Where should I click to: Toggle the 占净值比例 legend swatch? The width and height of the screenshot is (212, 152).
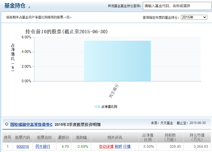(x=97, y=107)
